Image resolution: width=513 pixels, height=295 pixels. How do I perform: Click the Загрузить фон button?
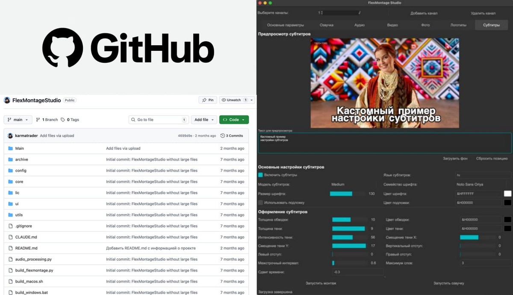click(455, 158)
